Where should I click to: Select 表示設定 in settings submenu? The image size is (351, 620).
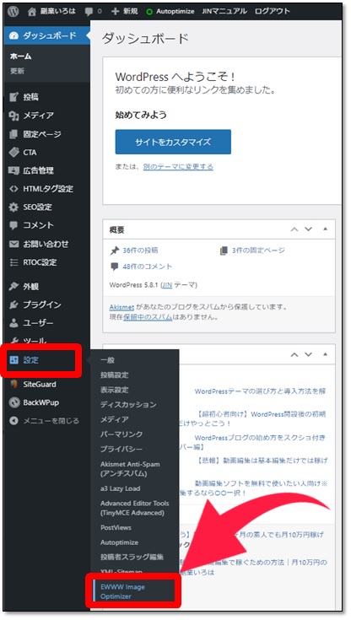115,390
